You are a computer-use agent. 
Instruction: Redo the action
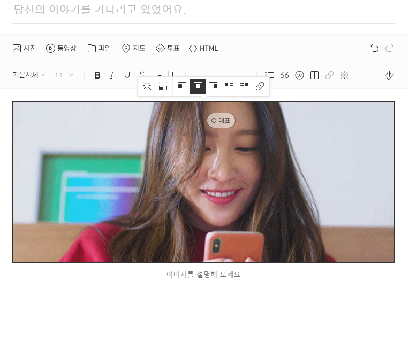[x=389, y=48]
